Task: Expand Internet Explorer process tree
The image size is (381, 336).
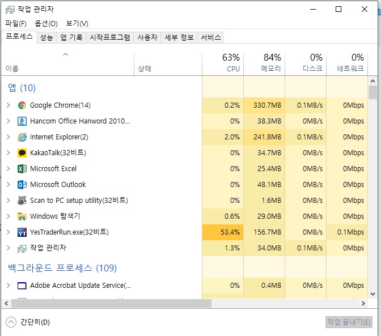Action: click(x=8, y=137)
